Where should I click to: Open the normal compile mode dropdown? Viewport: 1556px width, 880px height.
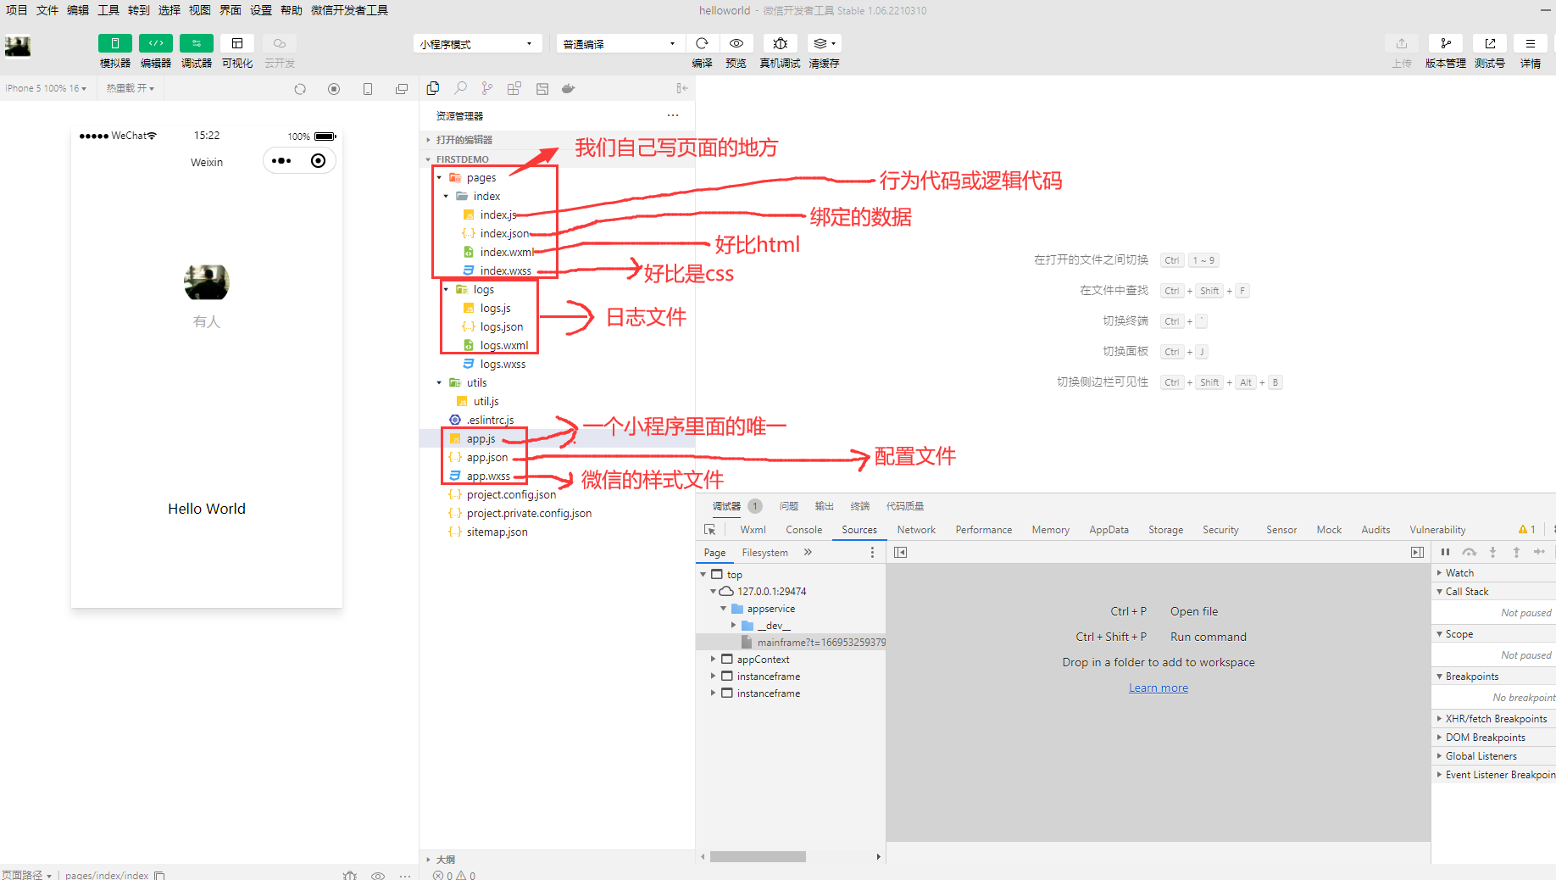[620, 44]
